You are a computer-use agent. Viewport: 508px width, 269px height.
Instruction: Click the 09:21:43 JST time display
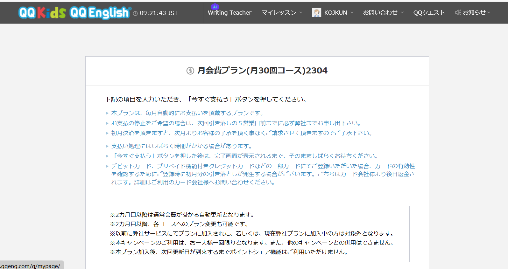click(159, 13)
